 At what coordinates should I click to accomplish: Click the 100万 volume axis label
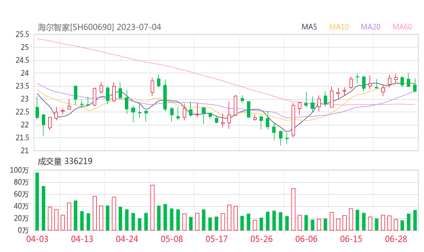tap(19, 170)
